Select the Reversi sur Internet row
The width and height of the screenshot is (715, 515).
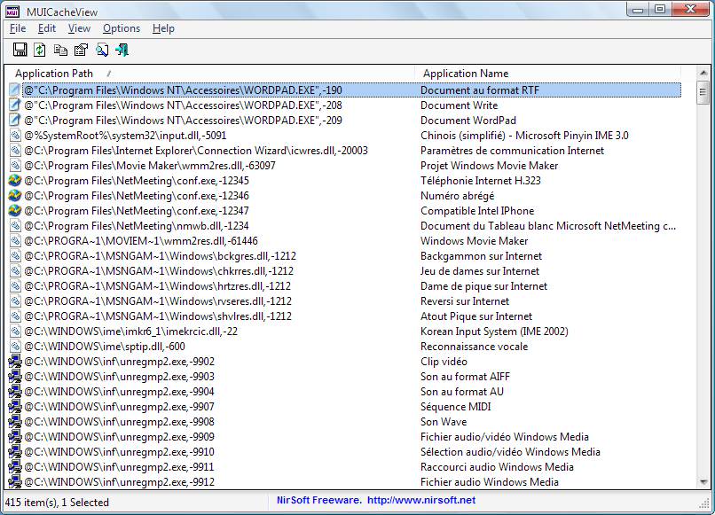(x=465, y=301)
